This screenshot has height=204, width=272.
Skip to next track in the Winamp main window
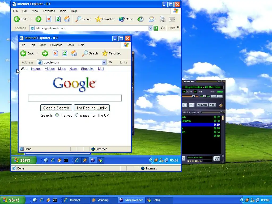[184, 105]
